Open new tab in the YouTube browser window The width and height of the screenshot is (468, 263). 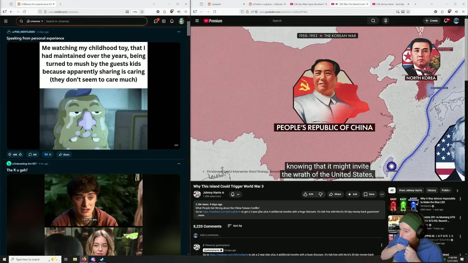point(415,4)
